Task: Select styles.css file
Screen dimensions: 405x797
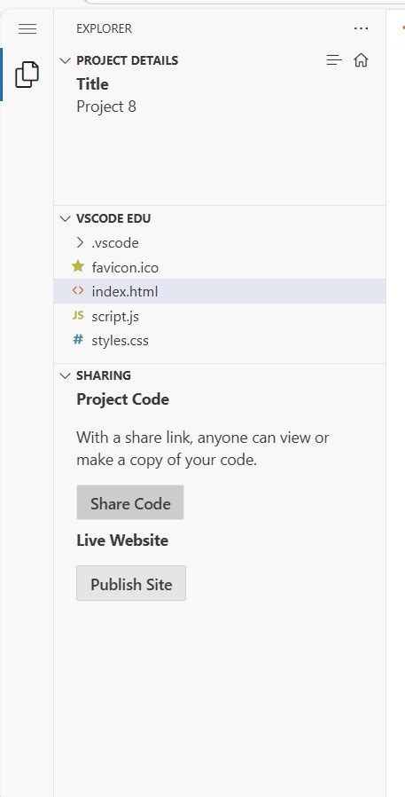Action: (x=220, y=340)
